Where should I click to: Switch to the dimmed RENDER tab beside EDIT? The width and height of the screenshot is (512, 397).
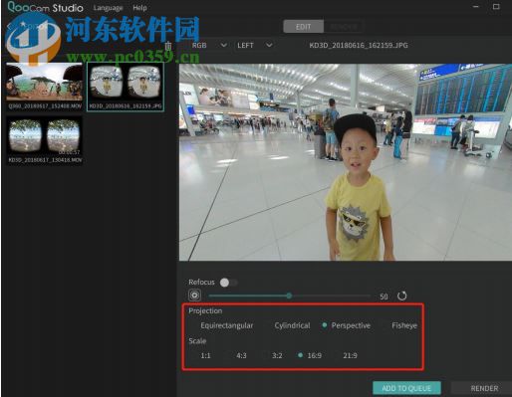click(x=344, y=27)
